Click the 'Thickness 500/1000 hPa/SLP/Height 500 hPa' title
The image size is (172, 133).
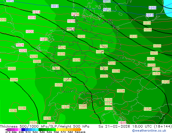point(44,126)
